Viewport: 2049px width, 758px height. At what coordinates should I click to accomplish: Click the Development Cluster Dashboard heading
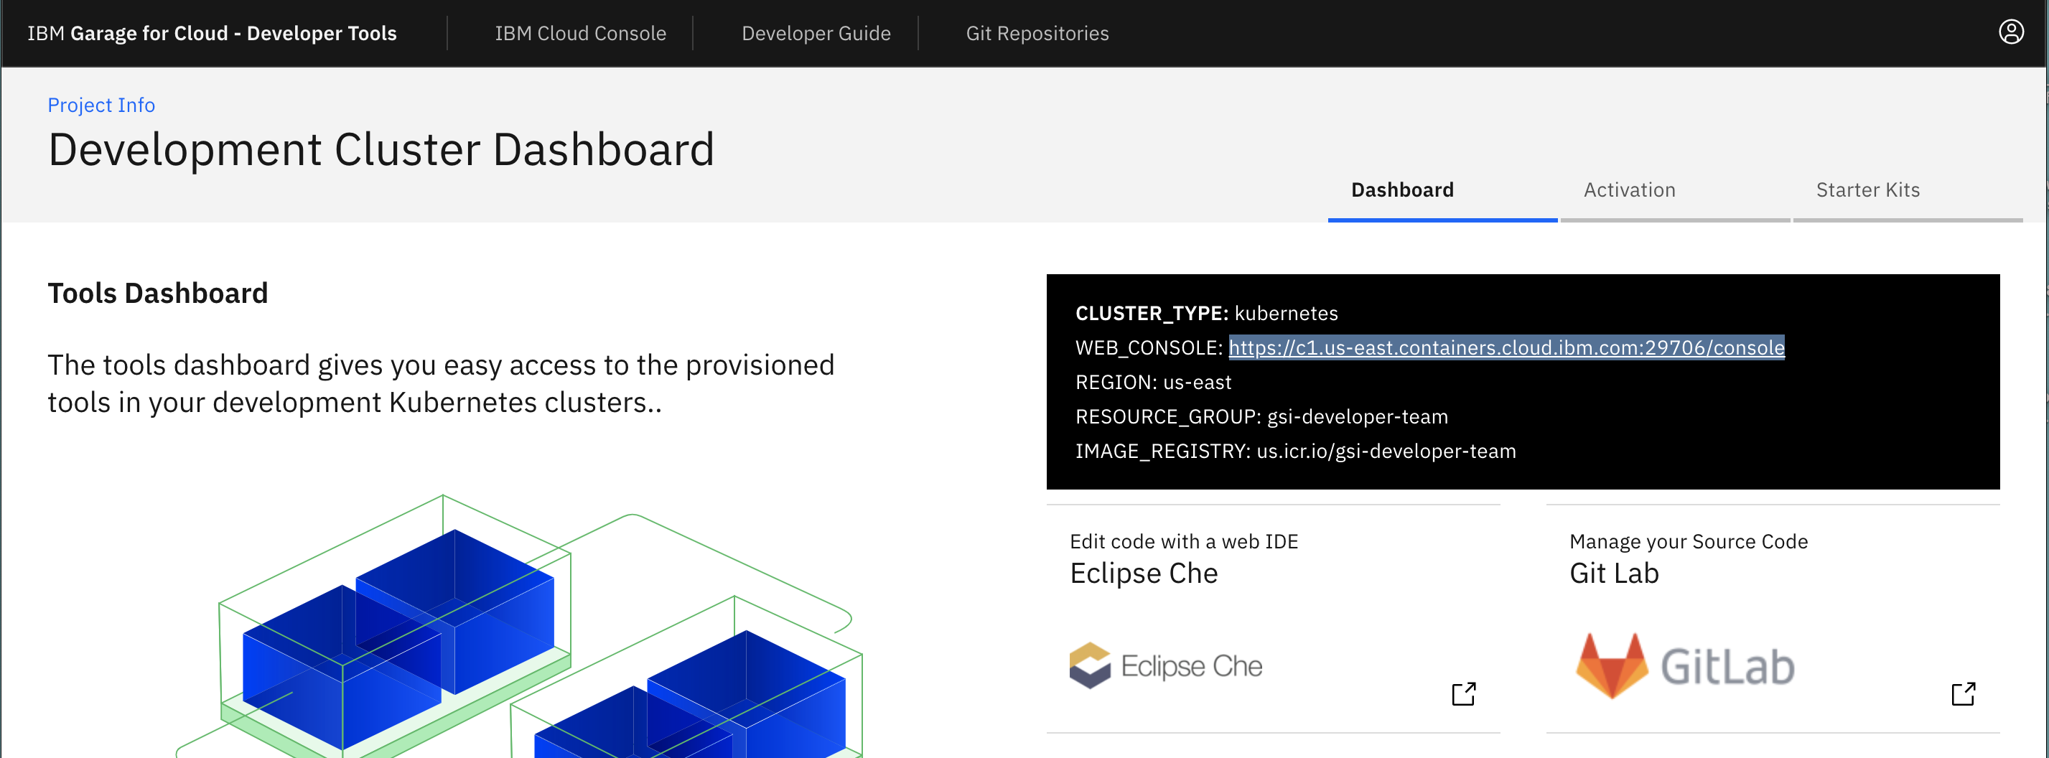pyautogui.click(x=381, y=149)
